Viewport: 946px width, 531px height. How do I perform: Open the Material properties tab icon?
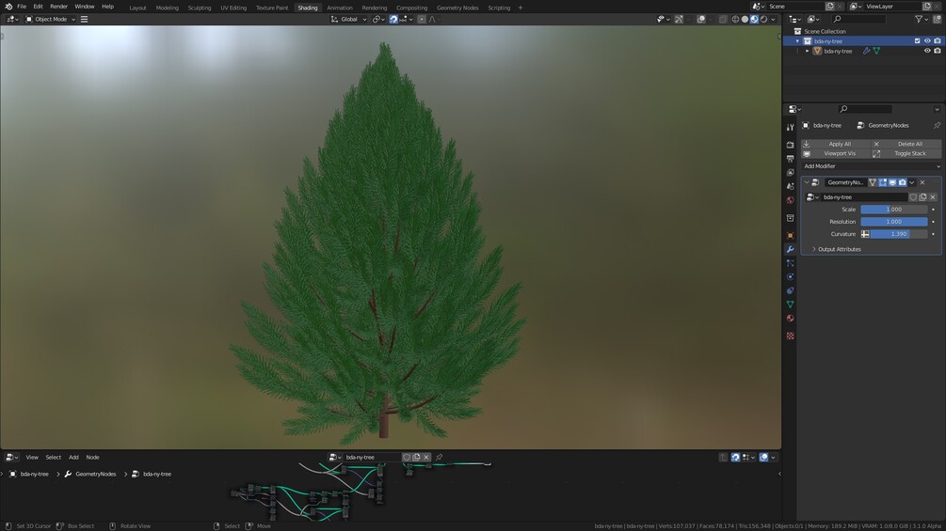pos(791,319)
